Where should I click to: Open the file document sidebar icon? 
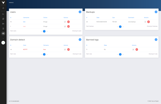pyautogui.click(x=3, y=29)
